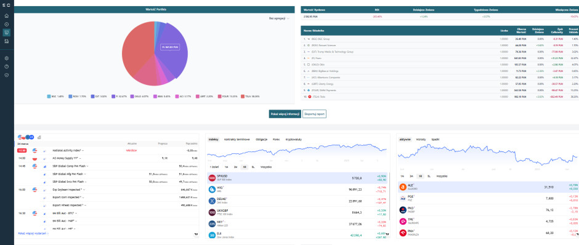Image resolution: width=579 pixels, height=245 pixels.
Task: Click the SPXUSD S&P 500 index row
Action: (298, 179)
